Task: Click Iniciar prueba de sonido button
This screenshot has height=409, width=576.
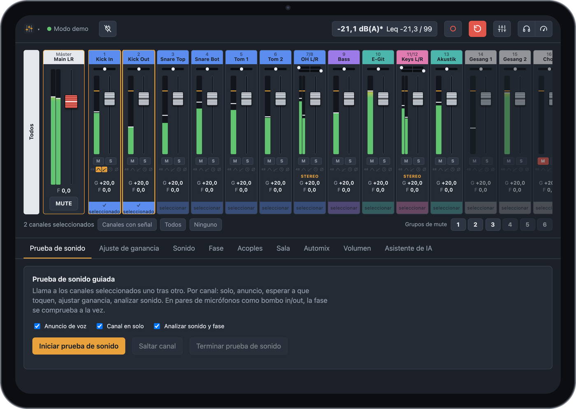Action: coord(79,346)
